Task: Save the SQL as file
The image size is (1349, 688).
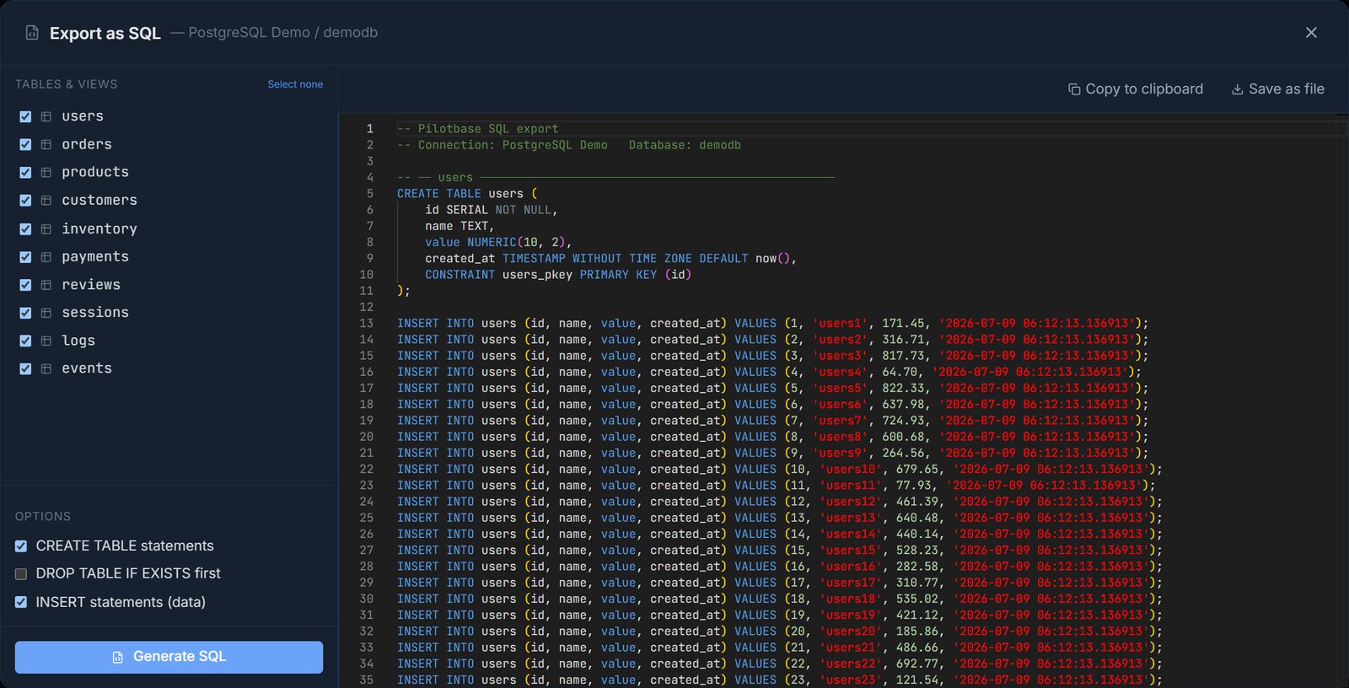Action: tap(1277, 89)
